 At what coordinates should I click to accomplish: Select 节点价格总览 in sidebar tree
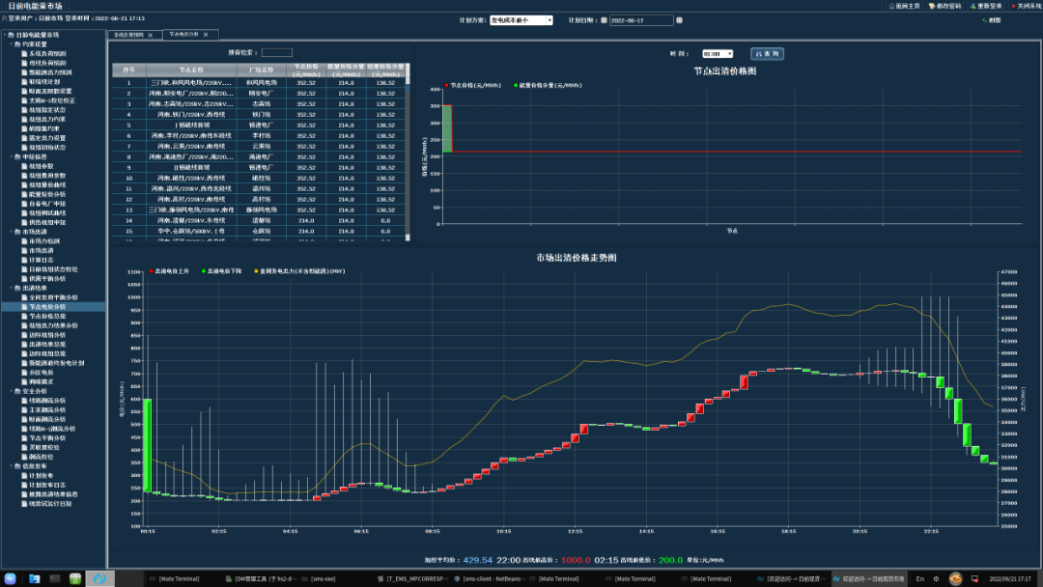(x=47, y=317)
